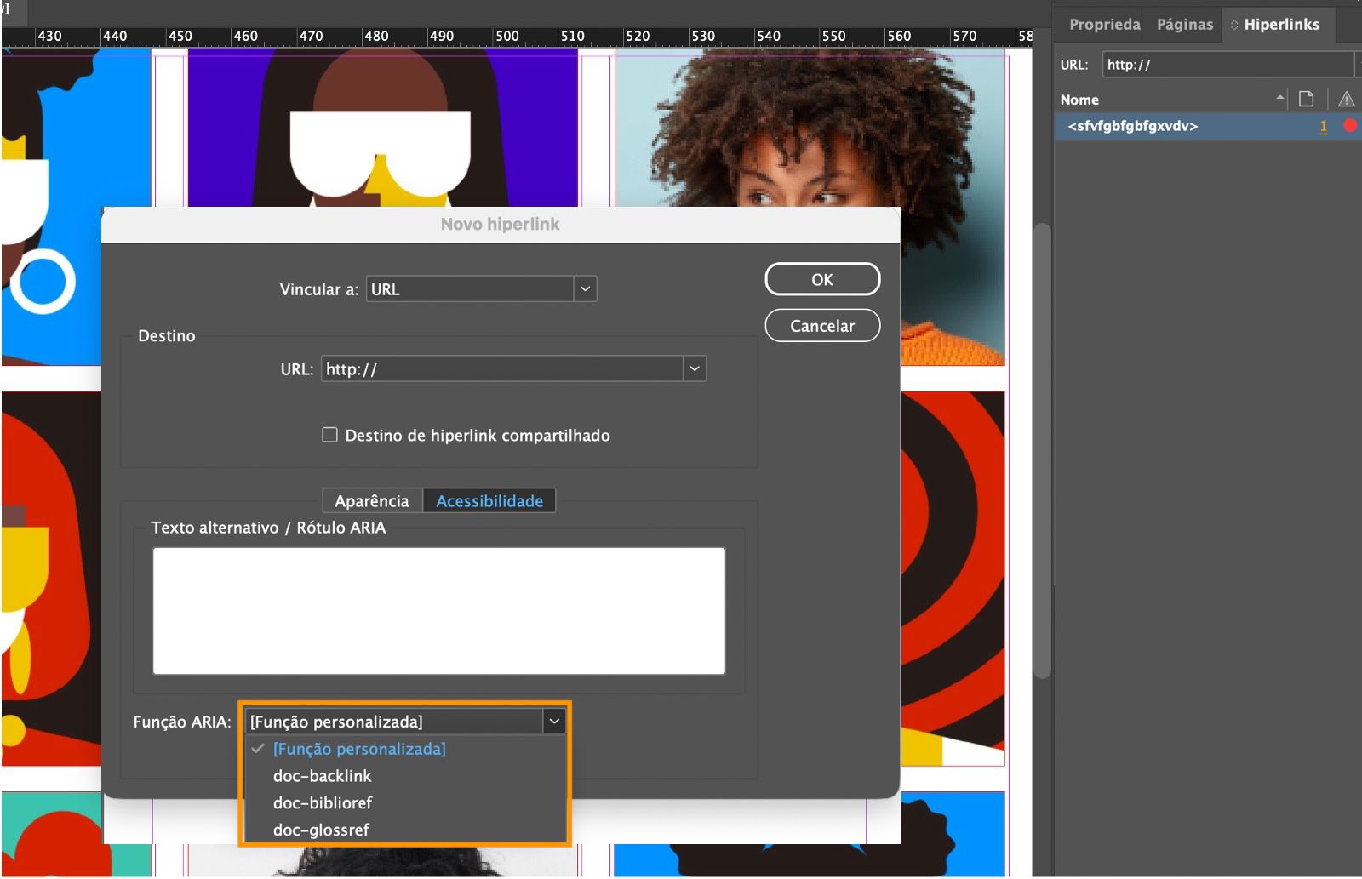Expand the URL dropdown inside the dialog
The image size is (1362, 879).
click(x=695, y=368)
